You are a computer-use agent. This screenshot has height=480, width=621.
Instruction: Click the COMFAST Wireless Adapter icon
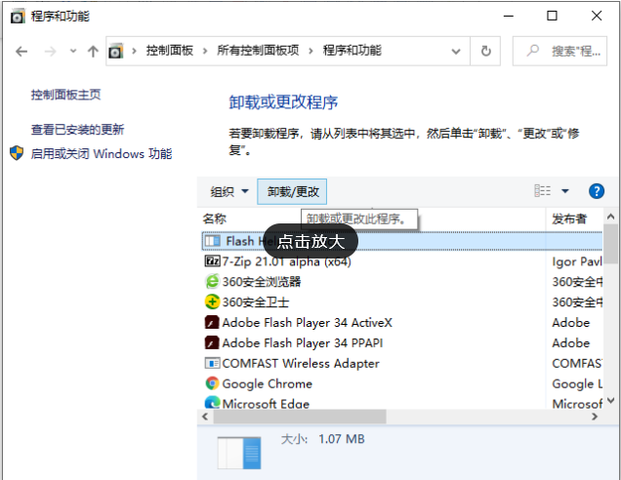212,364
